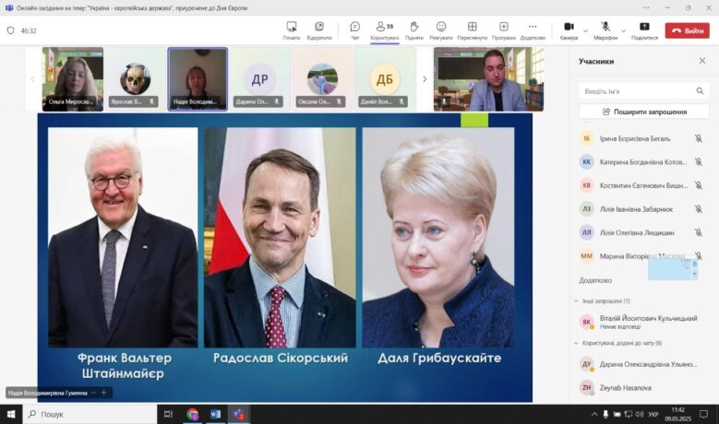Click the Share content icon
This screenshot has height=424, width=719.
pos(644,29)
